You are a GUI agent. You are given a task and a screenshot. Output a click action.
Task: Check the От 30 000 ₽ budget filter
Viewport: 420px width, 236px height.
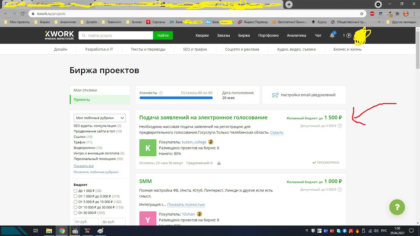click(x=76, y=213)
